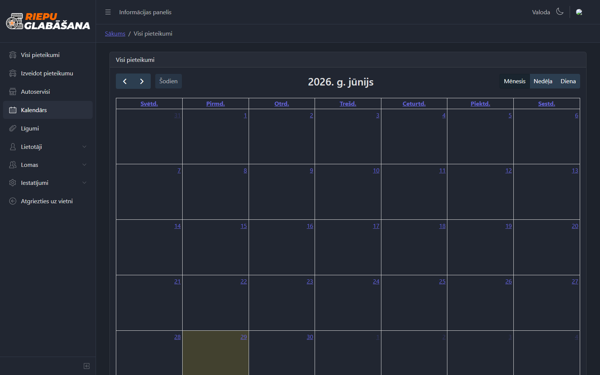Screen dimensions: 600x375
Task: Click the Piektd. column header
Action: pyautogui.click(x=480, y=103)
